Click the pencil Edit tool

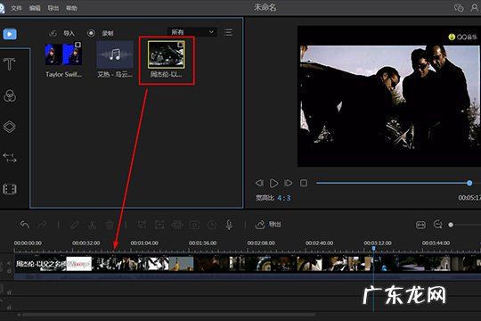click(75, 225)
